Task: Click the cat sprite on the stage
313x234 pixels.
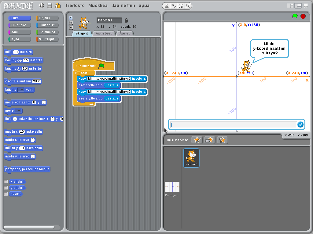Action: click(x=246, y=66)
